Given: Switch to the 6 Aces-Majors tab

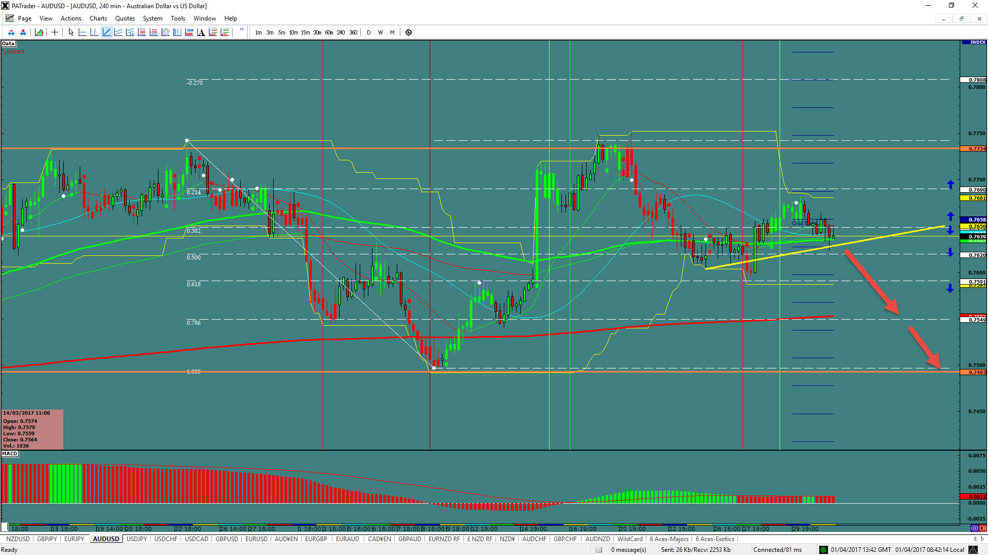Looking at the screenshot, I should [669, 539].
